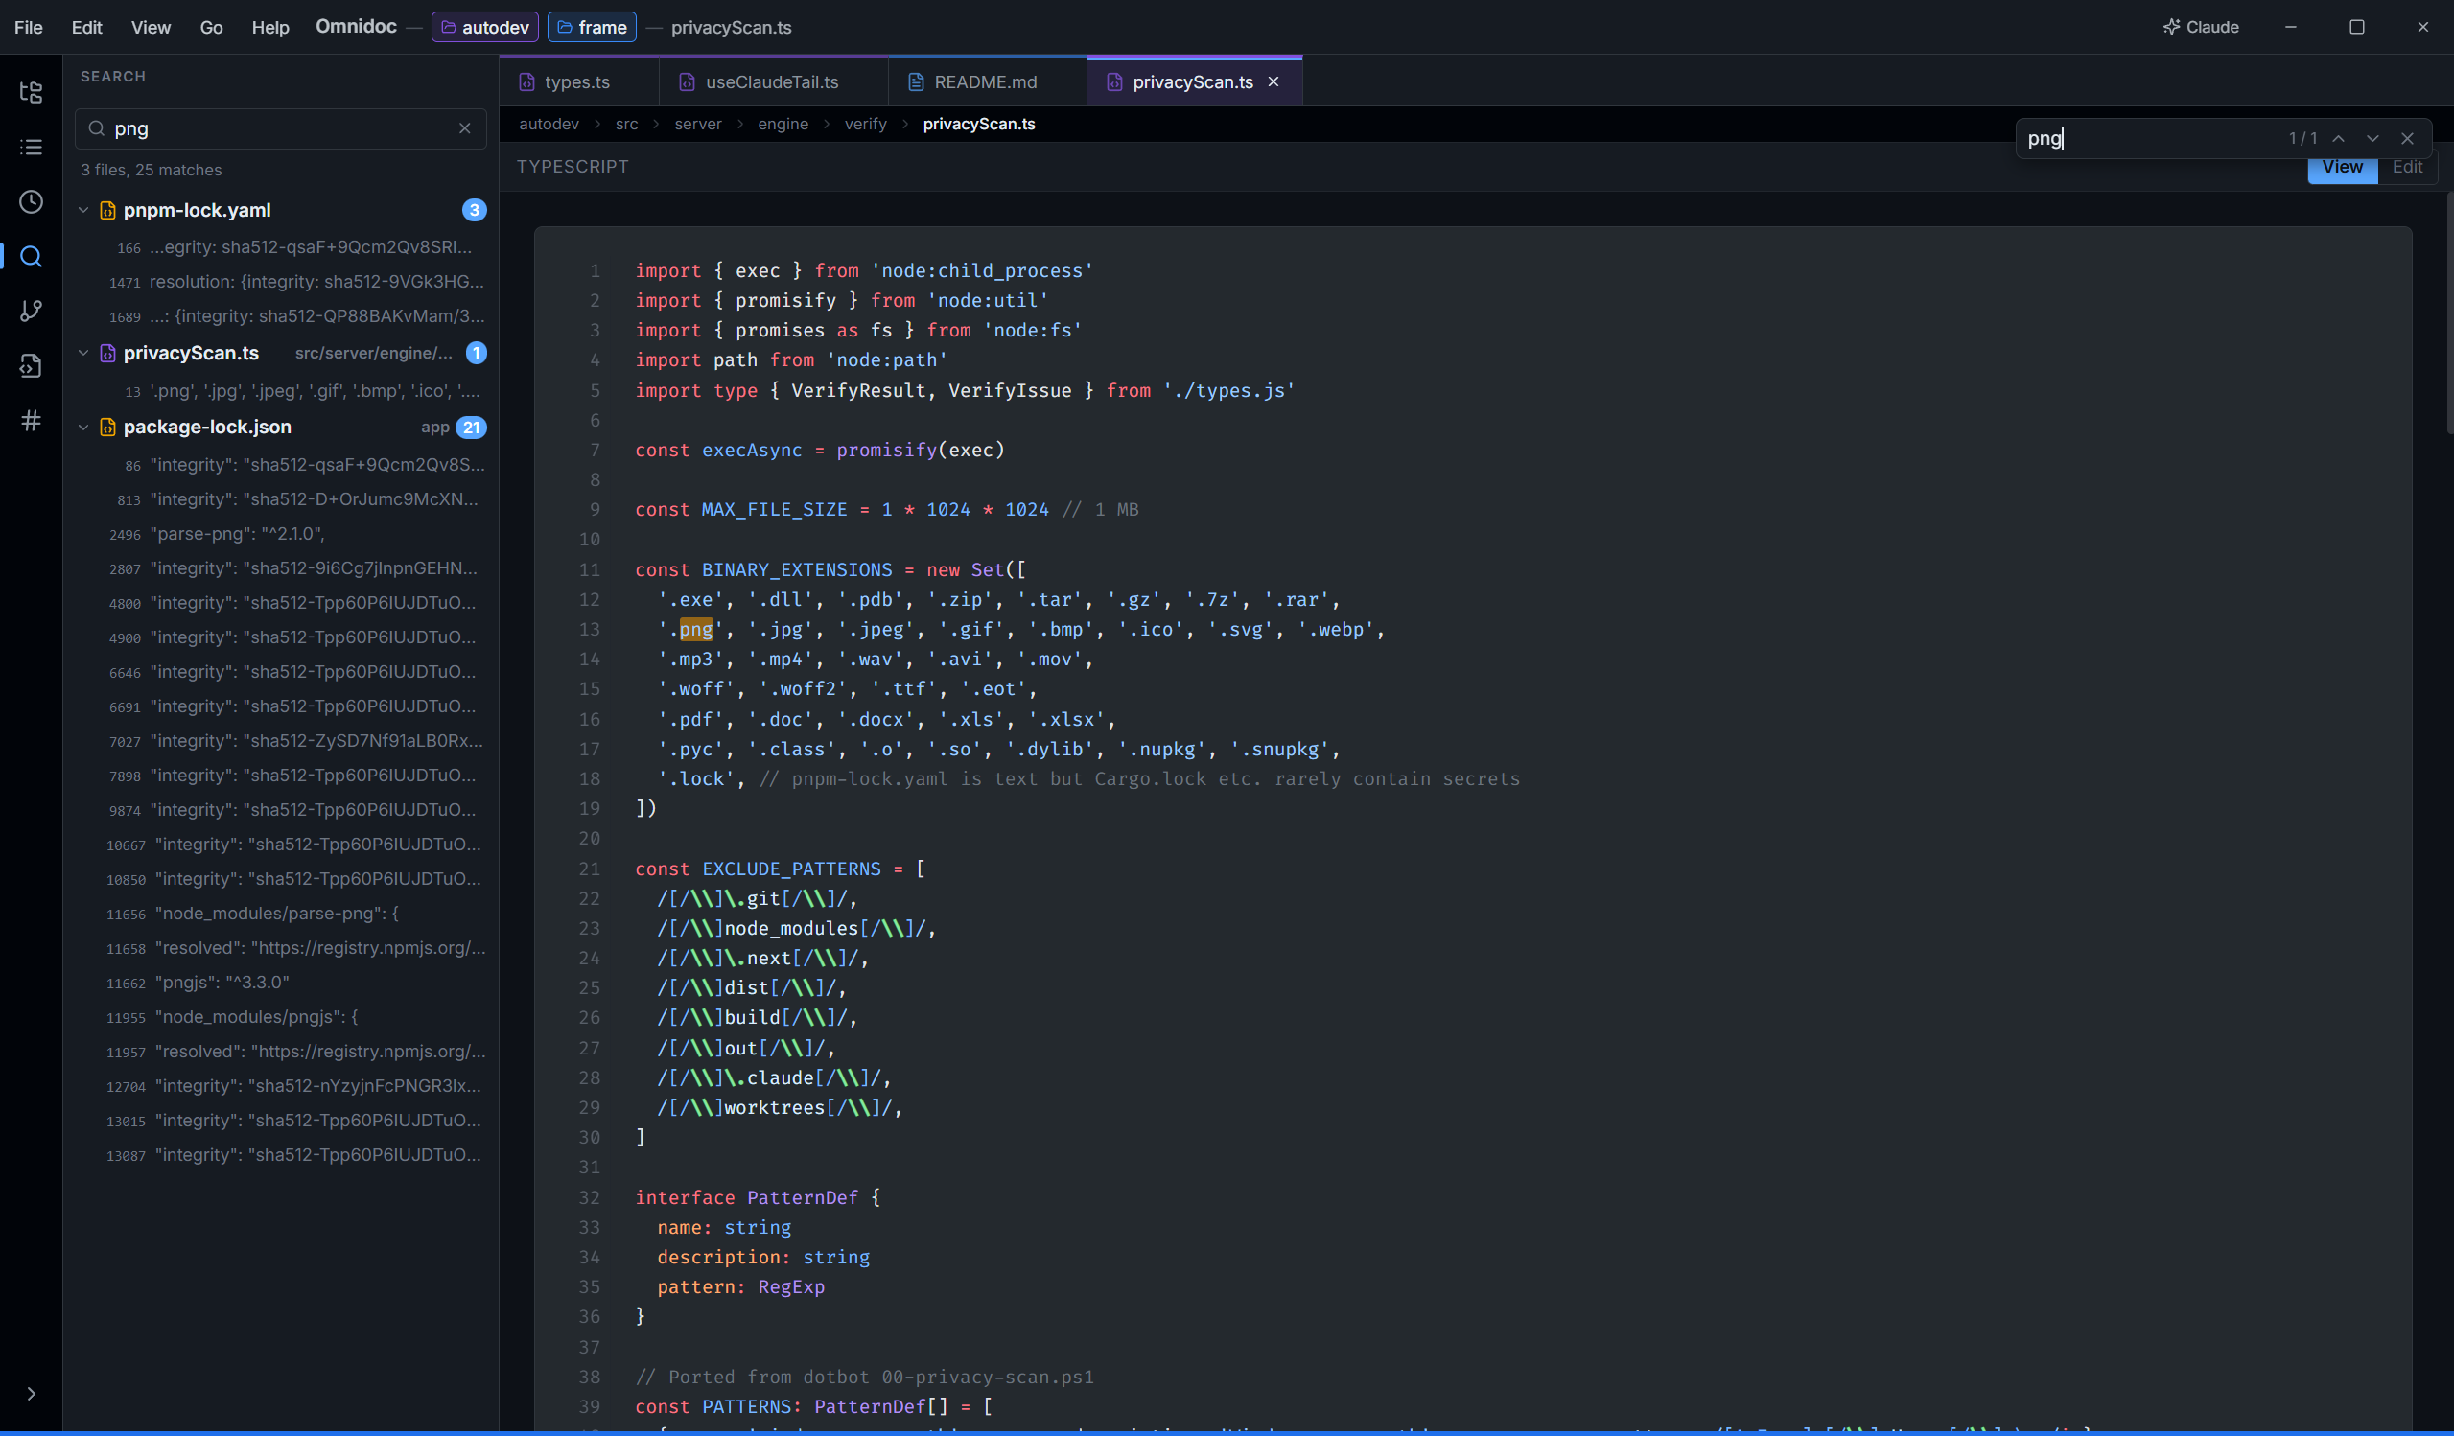Open the recent history clock icon

31,201
